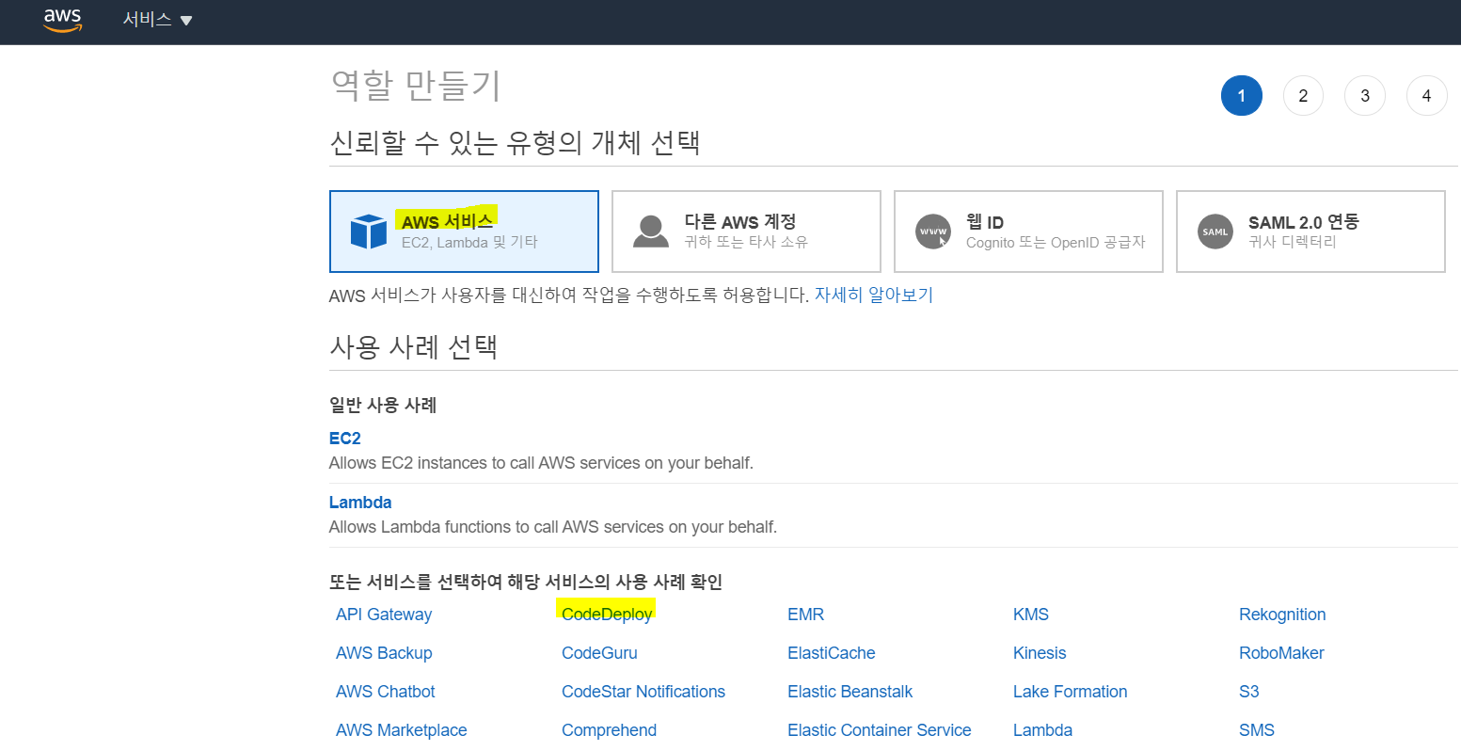Viewport: 1461px width, 751px height.
Task: Click the 다른 AWS 계정 person icon
Action: point(650,232)
